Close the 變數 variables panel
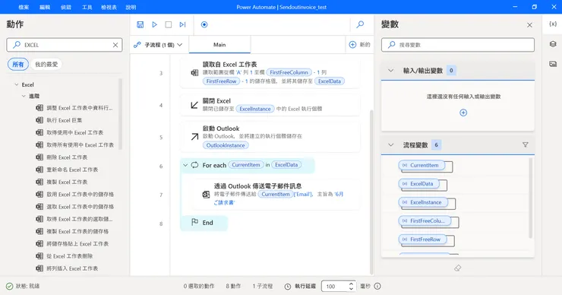The image size is (562, 295). (529, 25)
